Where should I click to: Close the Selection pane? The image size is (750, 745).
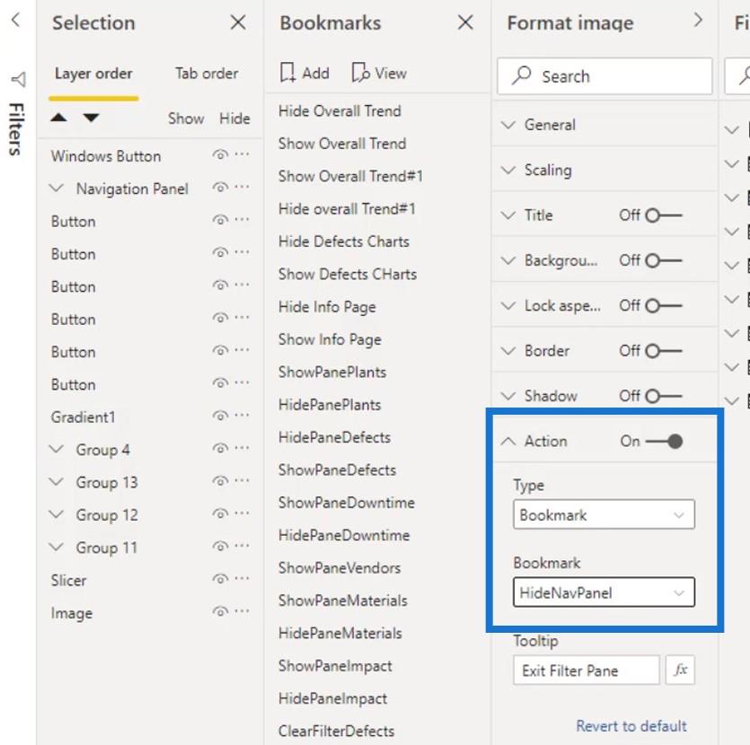point(238,22)
